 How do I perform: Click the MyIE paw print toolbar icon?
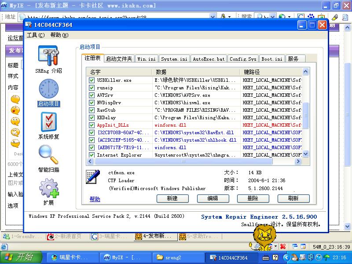(x=311, y=16)
